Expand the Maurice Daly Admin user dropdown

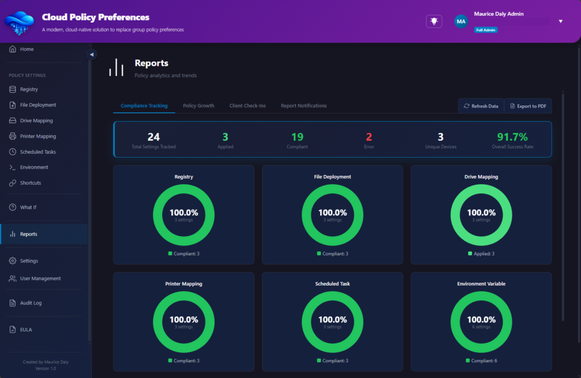pos(561,22)
